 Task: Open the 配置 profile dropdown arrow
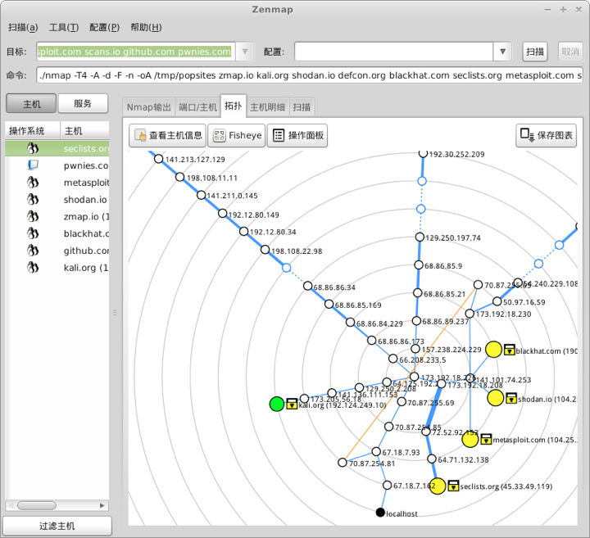(502, 52)
